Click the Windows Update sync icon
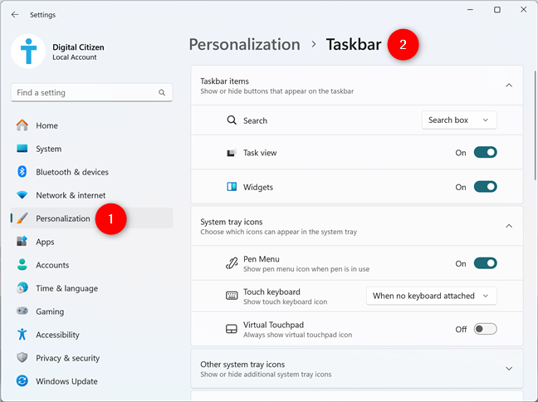 tap(22, 380)
